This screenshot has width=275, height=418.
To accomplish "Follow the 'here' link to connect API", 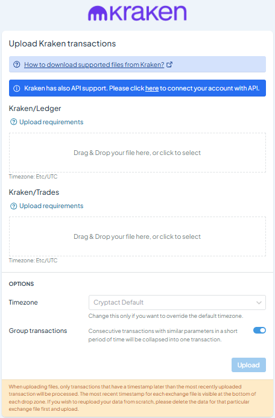I will (152, 88).
